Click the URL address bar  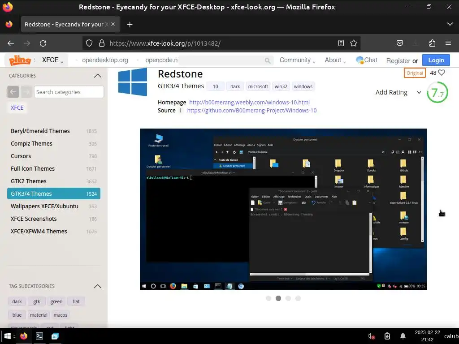click(x=221, y=43)
